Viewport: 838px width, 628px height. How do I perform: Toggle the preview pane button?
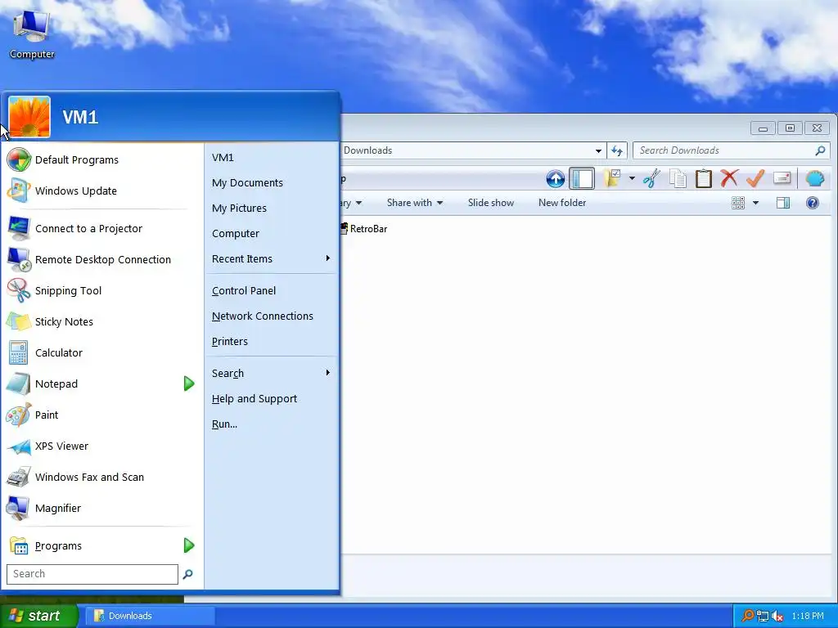(x=783, y=203)
